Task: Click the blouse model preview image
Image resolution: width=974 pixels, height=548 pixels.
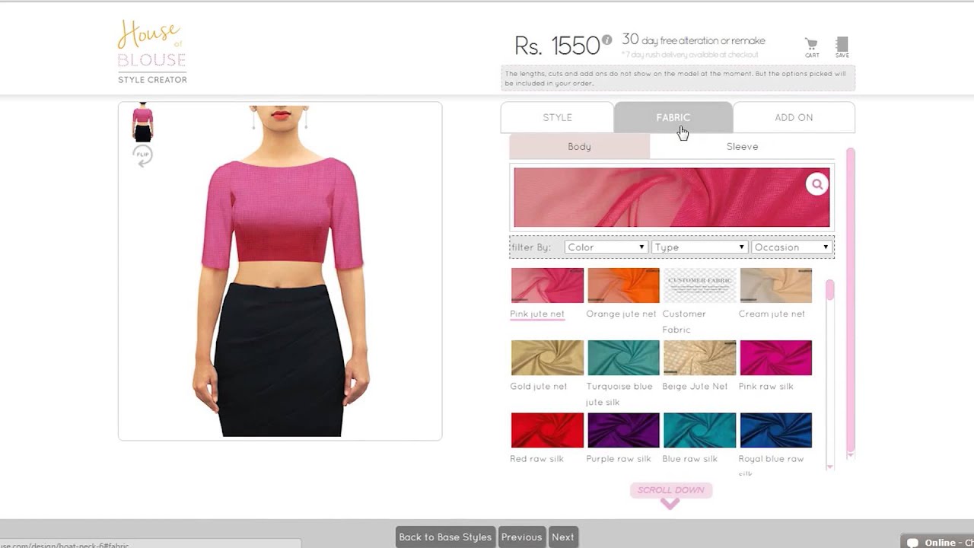Action: (280, 271)
